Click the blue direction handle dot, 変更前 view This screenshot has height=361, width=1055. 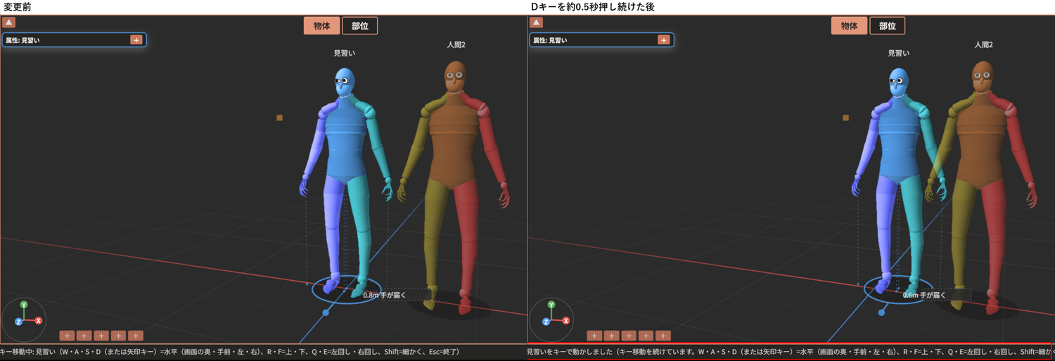click(326, 312)
